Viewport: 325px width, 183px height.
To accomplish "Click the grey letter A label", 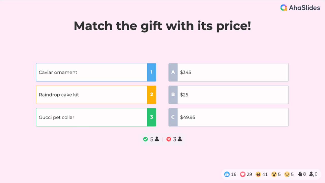I will click(x=173, y=72).
